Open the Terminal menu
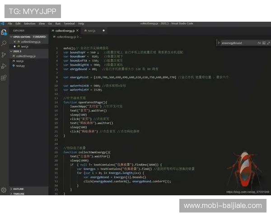Viewport: 271px width, 217px height. tap(69, 24)
